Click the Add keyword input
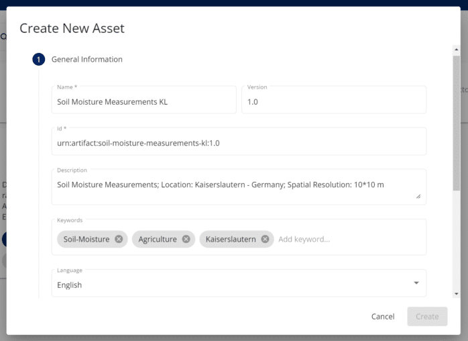This screenshot has width=468, height=341. point(304,239)
